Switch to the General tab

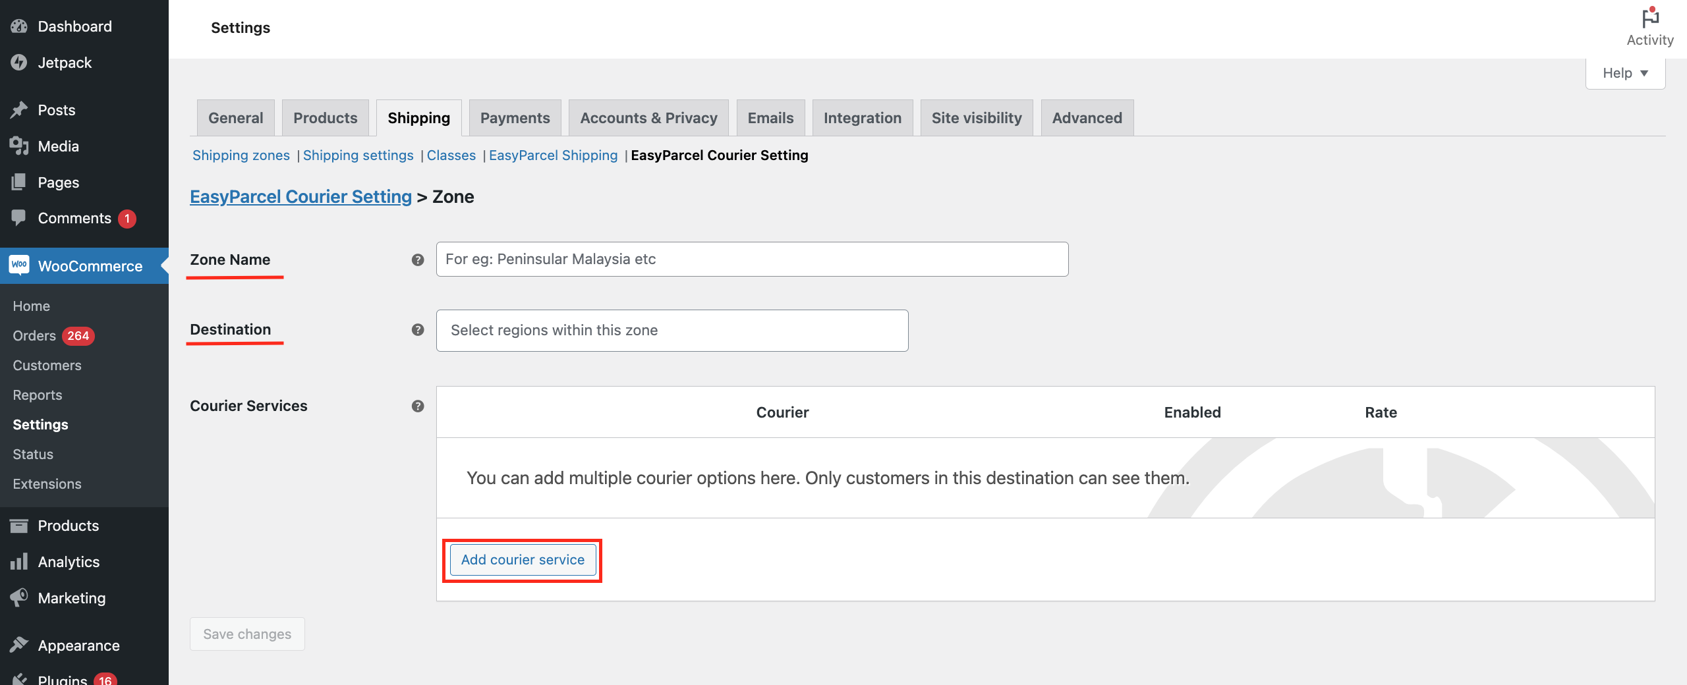click(x=236, y=118)
